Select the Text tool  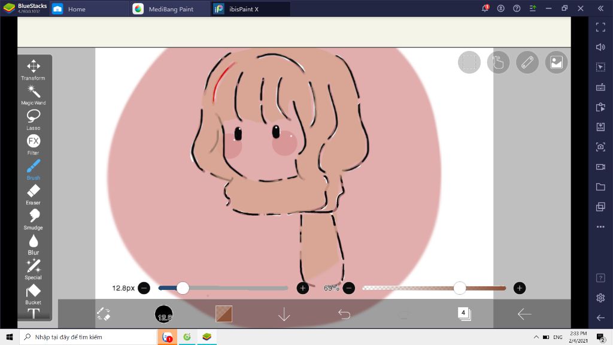coord(34,313)
